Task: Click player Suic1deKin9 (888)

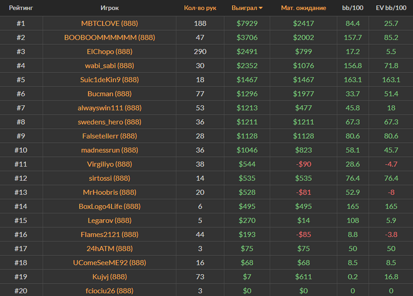Action: tap(109, 80)
